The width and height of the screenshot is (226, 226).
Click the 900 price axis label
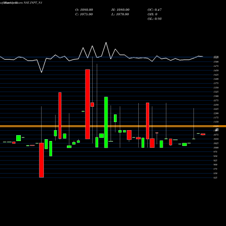pyautogui.click(x=215, y=165)
